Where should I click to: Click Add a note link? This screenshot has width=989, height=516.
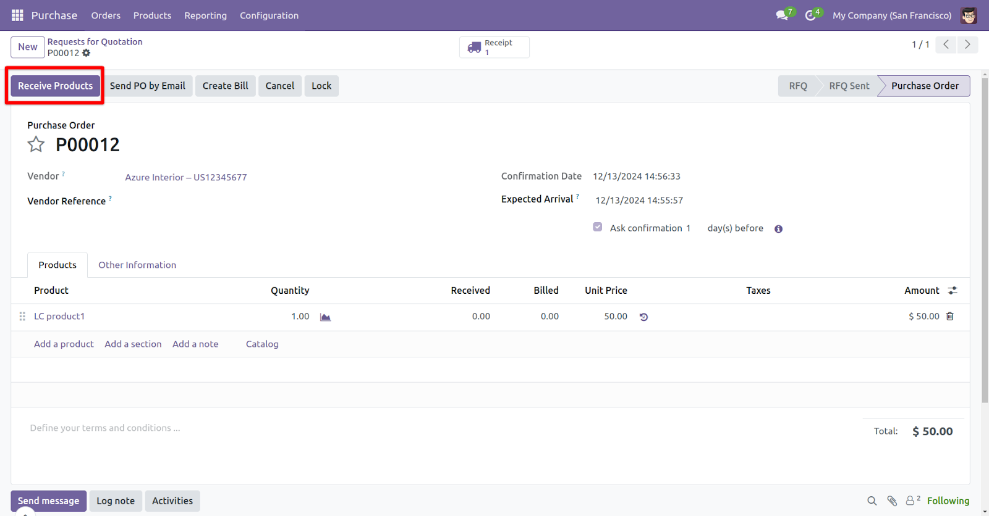click(x=195, y=344)
